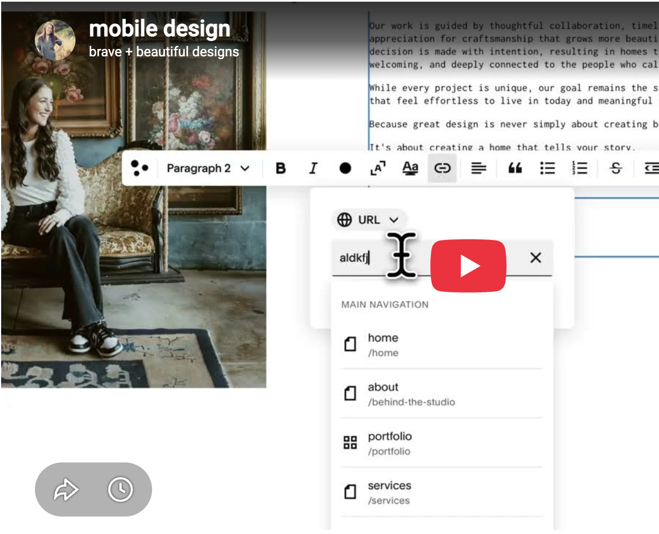
Task: Click the grid icon beside portfolio
Action: (350, 442)
